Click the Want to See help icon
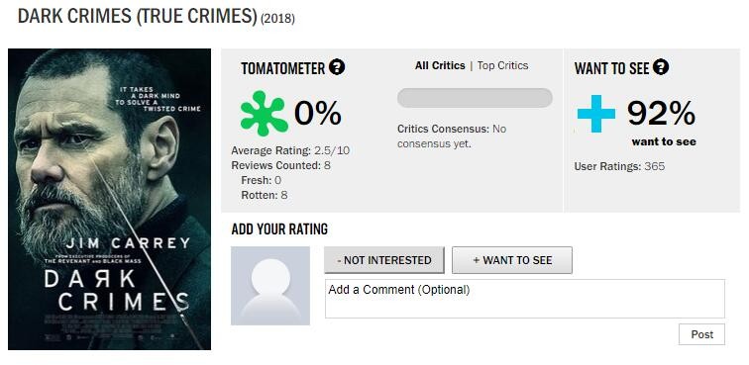The width and height of the screenshot is (749, 365). pos(661,67)
